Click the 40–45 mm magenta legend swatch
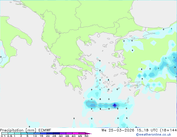Screen dimensions: 177x137 76,133
